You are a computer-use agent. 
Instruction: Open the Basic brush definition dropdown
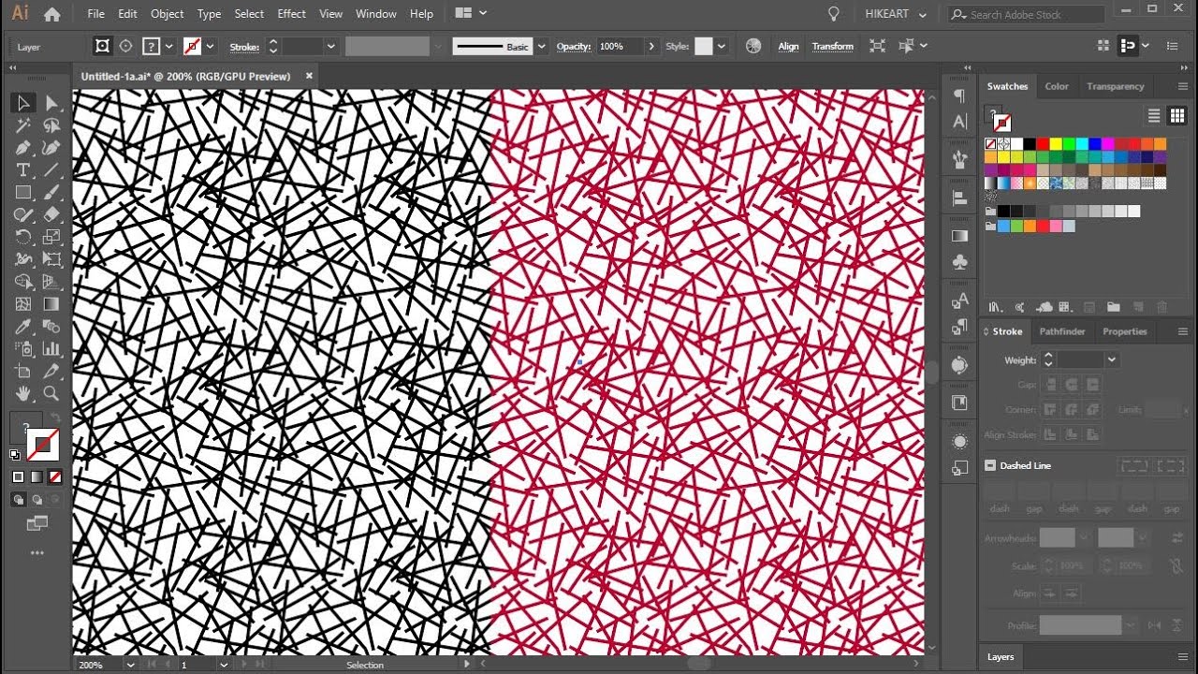coord(541,46)
